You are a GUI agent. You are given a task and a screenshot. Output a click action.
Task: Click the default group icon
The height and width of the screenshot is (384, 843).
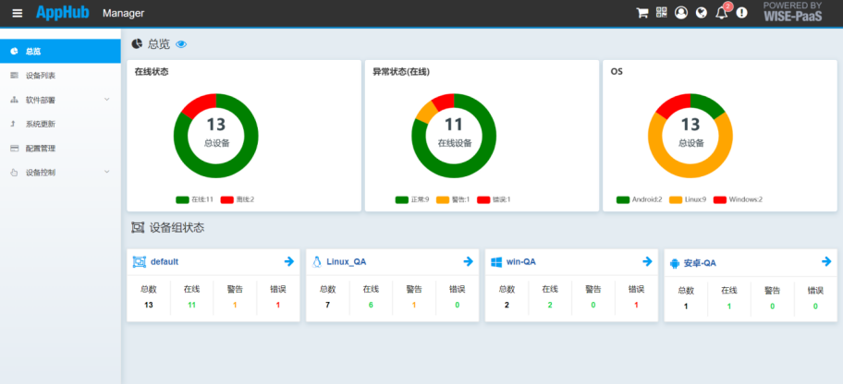tap(140, 261)
